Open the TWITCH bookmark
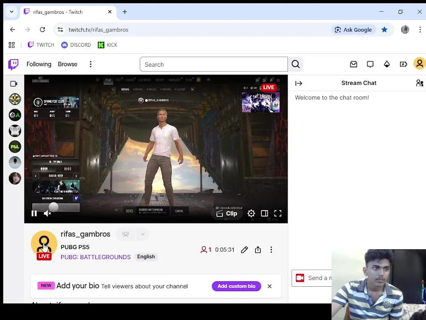Screen dimensions: 426x320 click(41, 45)
